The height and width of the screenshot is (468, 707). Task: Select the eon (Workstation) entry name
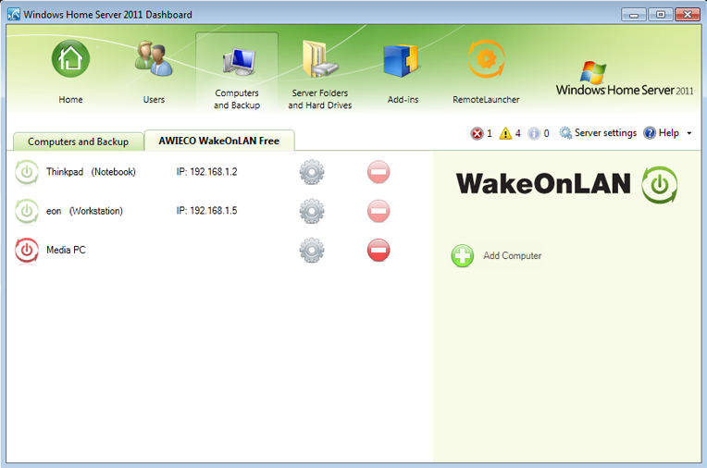point(84,211)
